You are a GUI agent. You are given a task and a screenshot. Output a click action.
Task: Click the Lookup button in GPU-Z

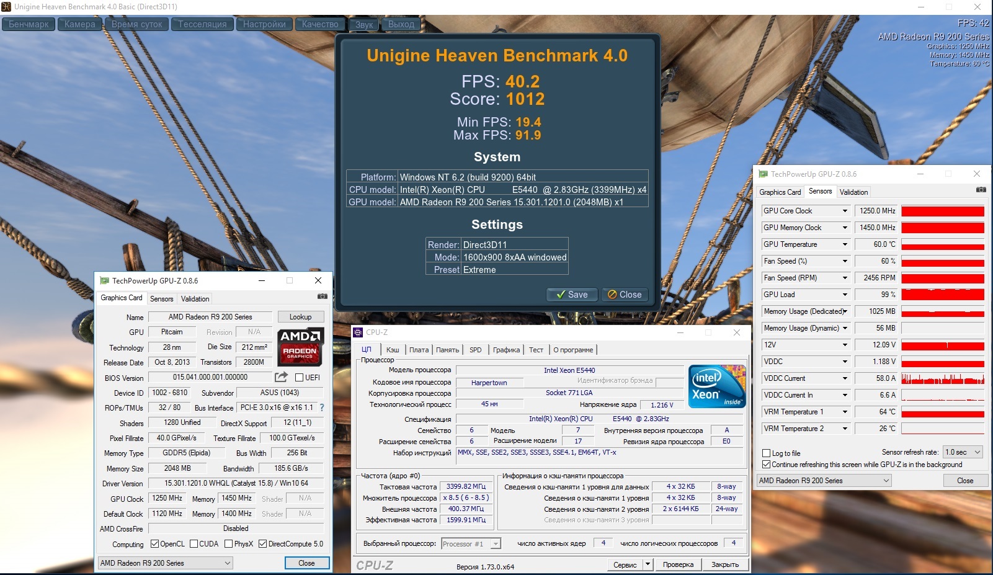point(300,317)
